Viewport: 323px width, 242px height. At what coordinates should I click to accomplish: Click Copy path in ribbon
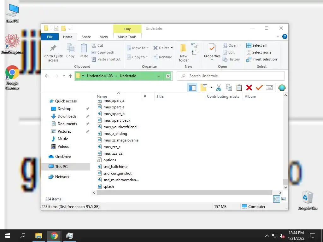click(103, 52)
